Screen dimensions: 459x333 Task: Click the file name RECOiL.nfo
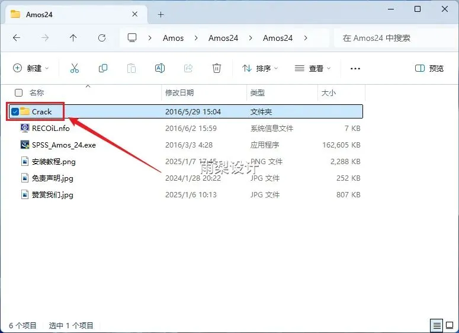coord(51,128)
